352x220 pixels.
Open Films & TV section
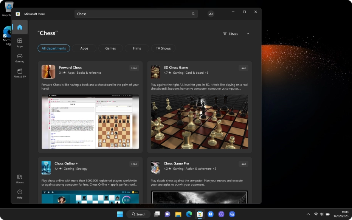[x=20, y=73]
